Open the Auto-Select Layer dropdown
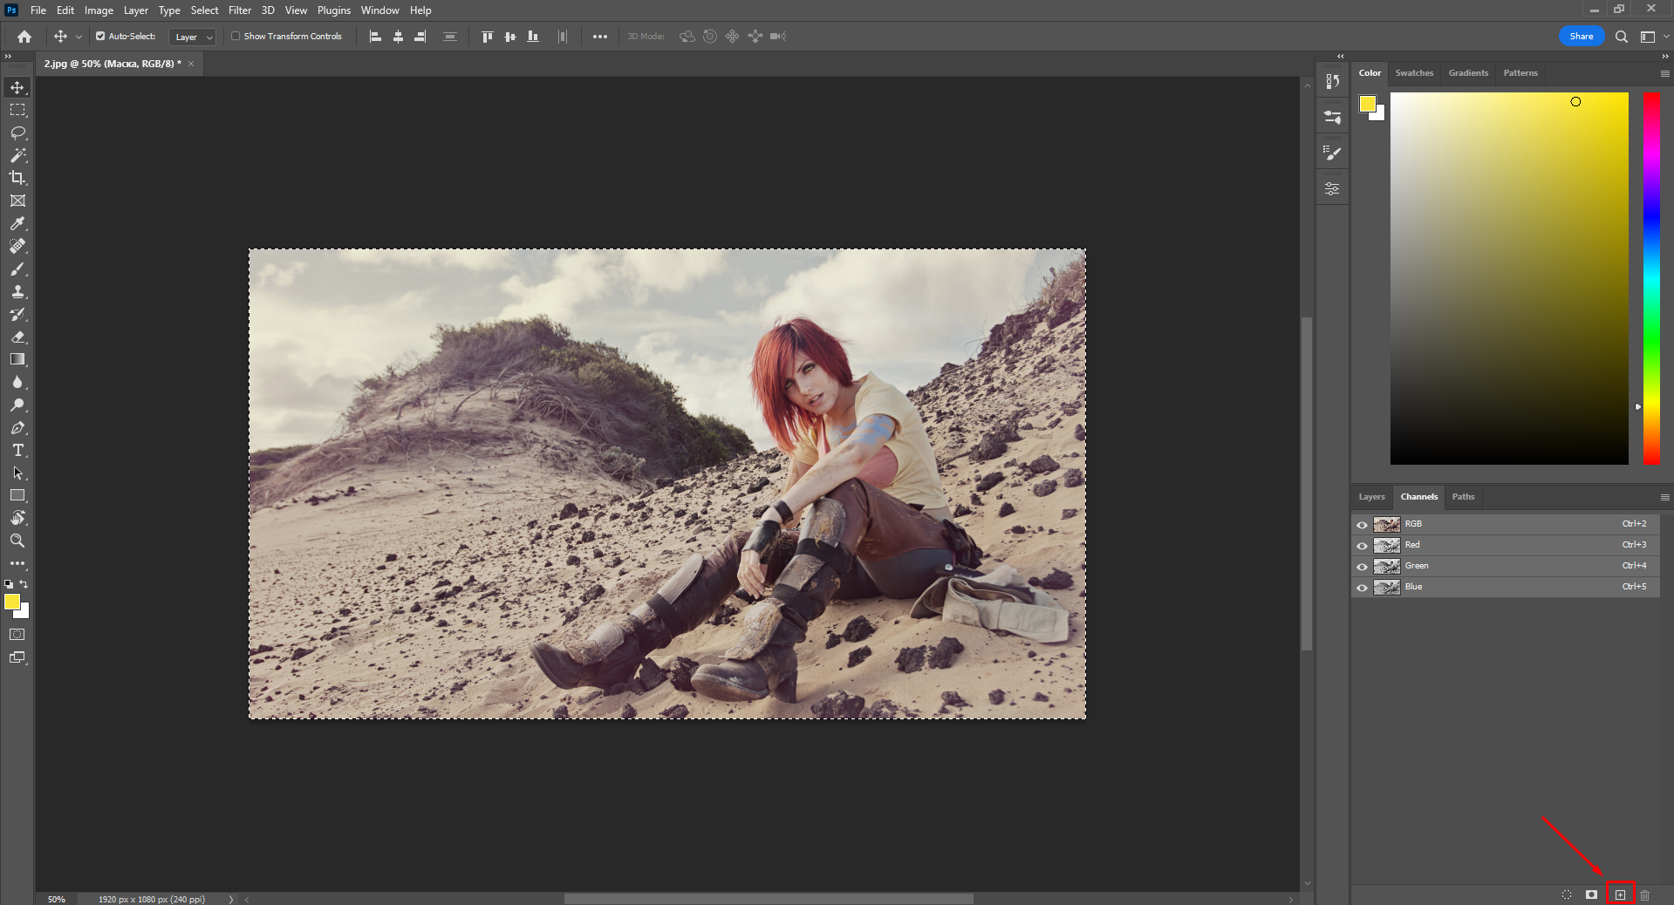 click(x=193, y=37)
